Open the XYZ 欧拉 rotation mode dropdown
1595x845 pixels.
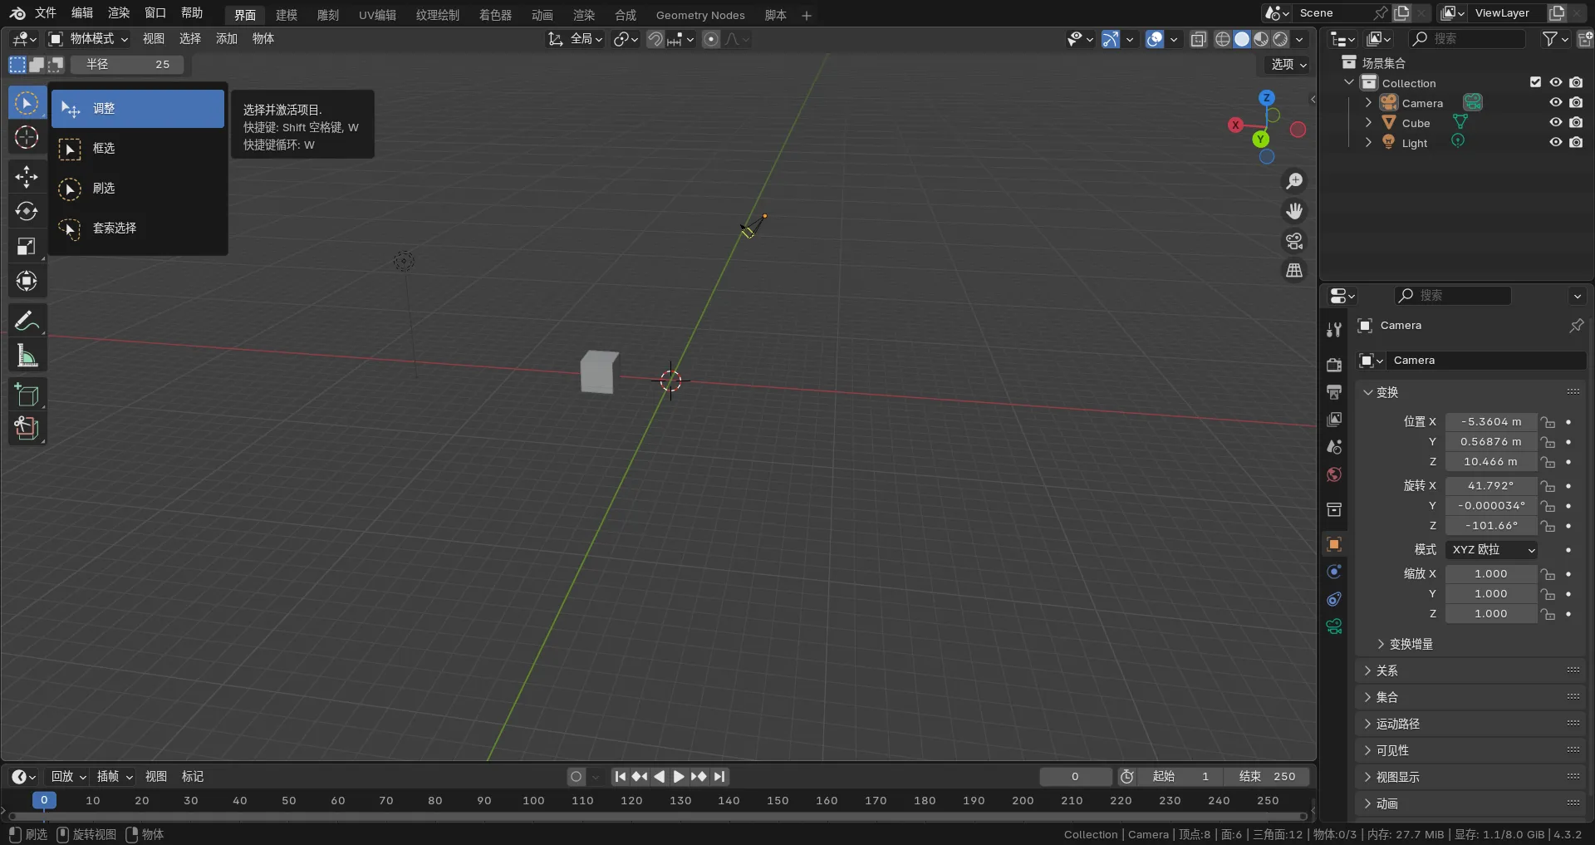(x=1492, y=550)
